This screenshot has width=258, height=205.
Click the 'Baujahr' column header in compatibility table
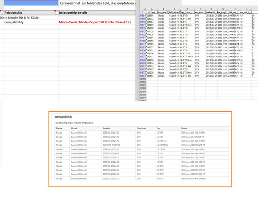[106, 128]
